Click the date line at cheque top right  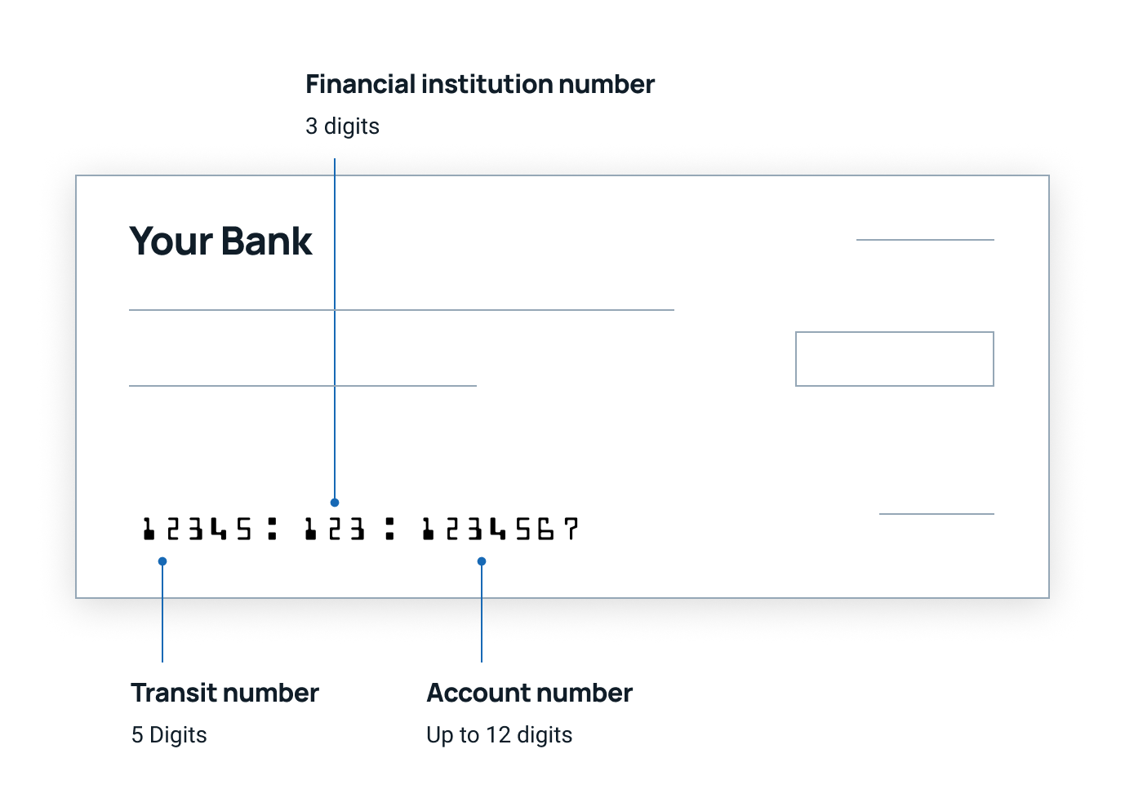click(925, 240)
